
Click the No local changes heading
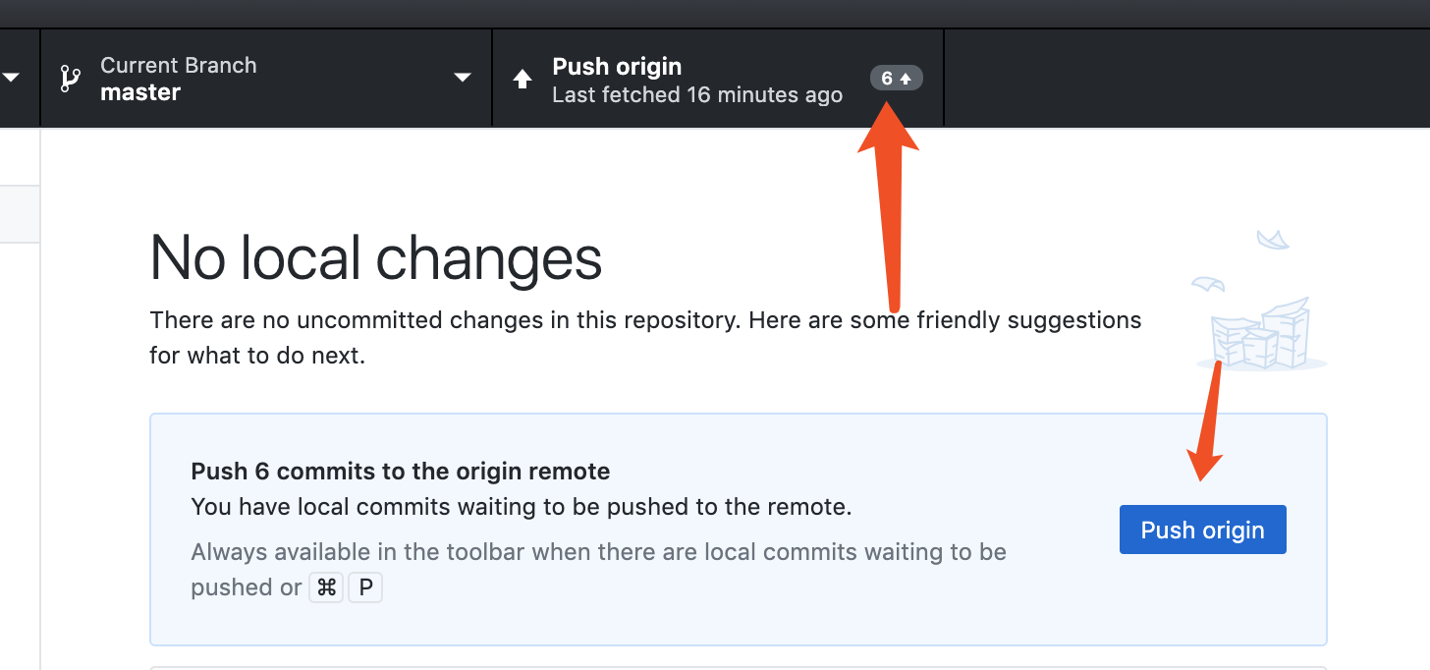pos(376,258)
